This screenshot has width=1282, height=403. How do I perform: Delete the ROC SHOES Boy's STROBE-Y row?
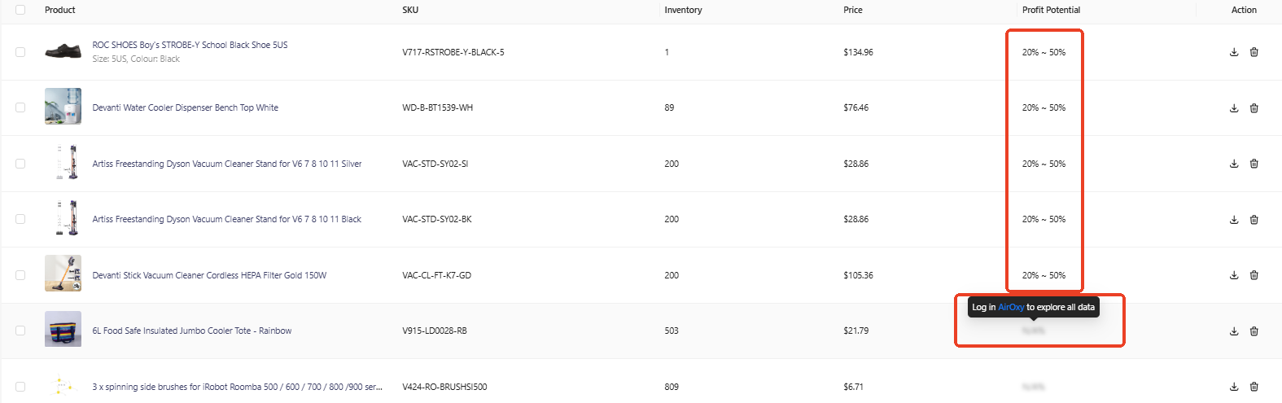pos(1254,52)
